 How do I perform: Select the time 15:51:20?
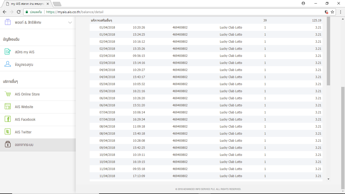pos(139,105)
